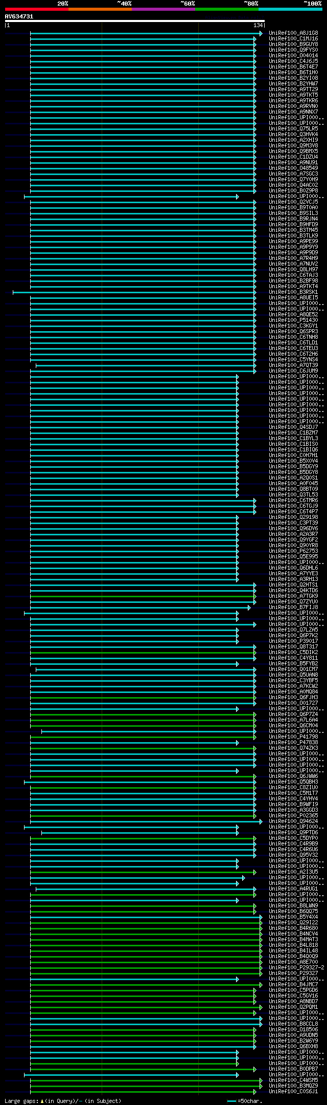Open the last hit UniRef100_C0S6J1
327x1105 pixels.
click(x=293, y=1092)
